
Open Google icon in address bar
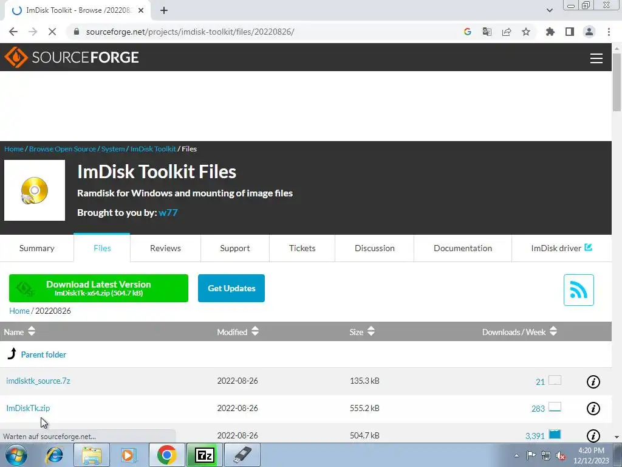click(467, 32)
